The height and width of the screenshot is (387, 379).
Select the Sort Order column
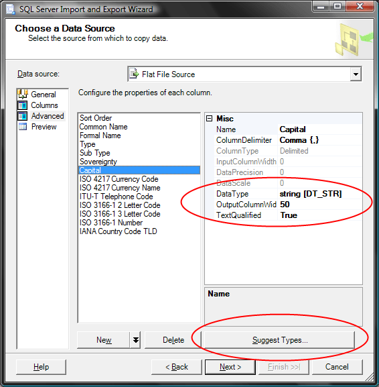(x=139, y=118)
